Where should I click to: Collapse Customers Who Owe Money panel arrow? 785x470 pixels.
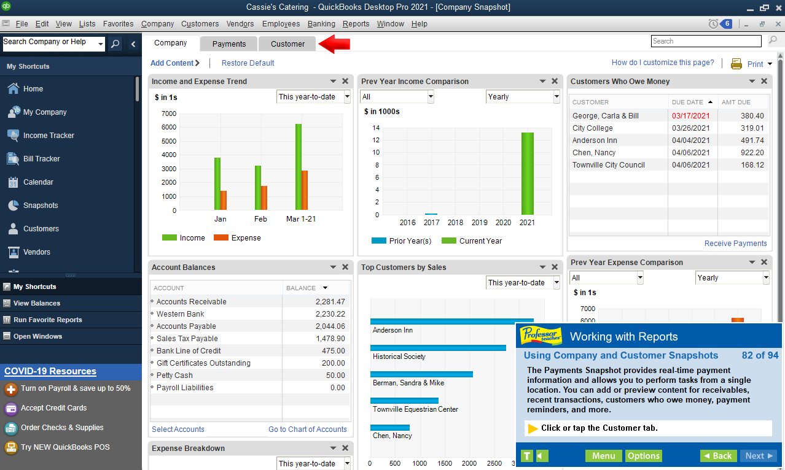(752, 81)
